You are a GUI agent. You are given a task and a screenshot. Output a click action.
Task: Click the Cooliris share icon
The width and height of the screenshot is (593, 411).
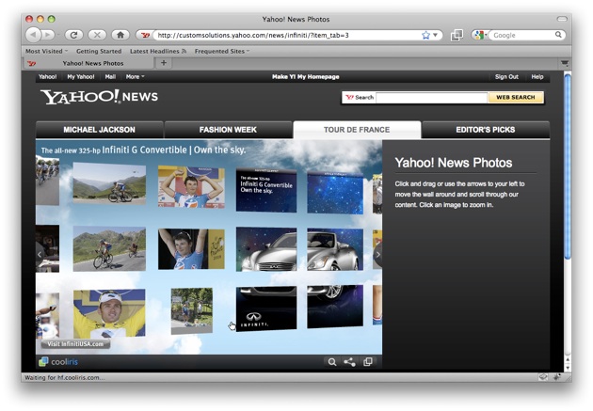[349, 362]
